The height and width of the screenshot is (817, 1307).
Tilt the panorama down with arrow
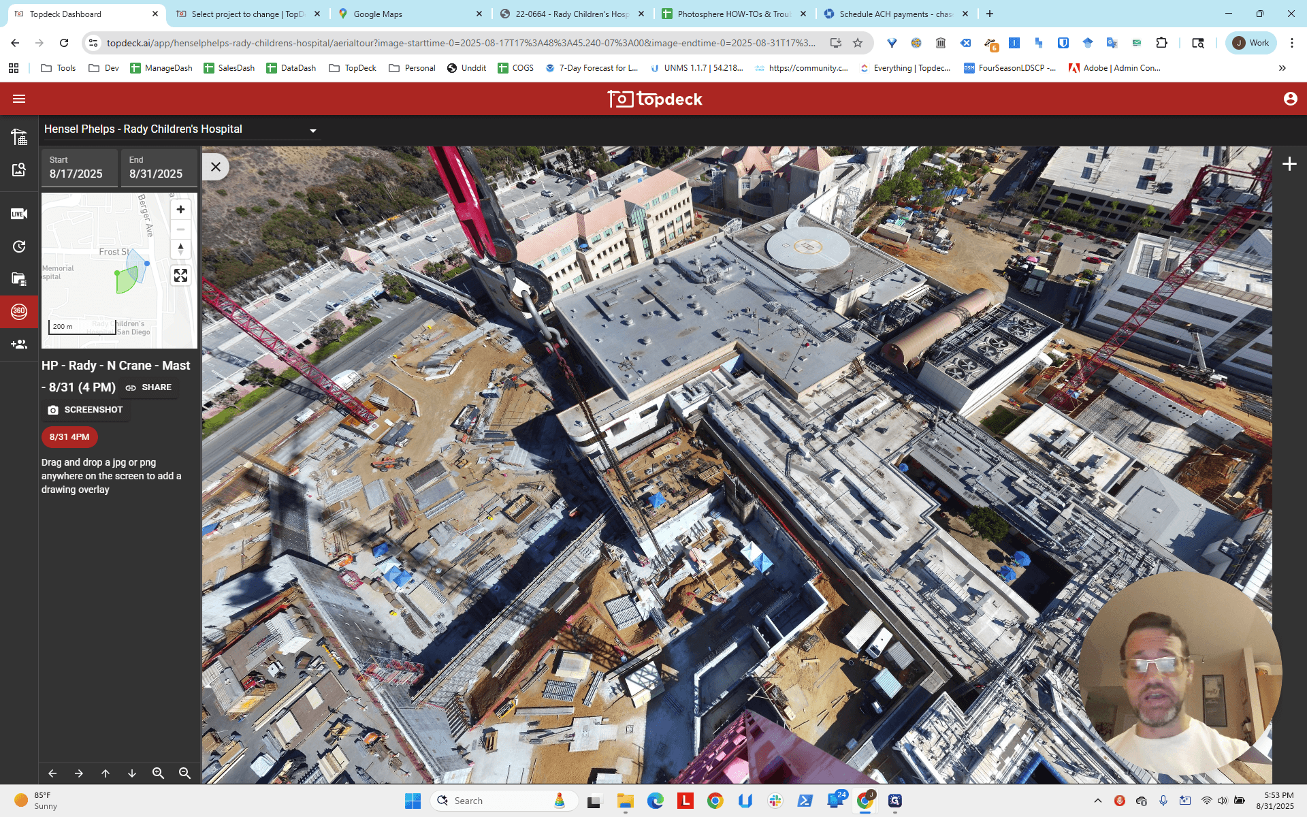coord(132,773)
